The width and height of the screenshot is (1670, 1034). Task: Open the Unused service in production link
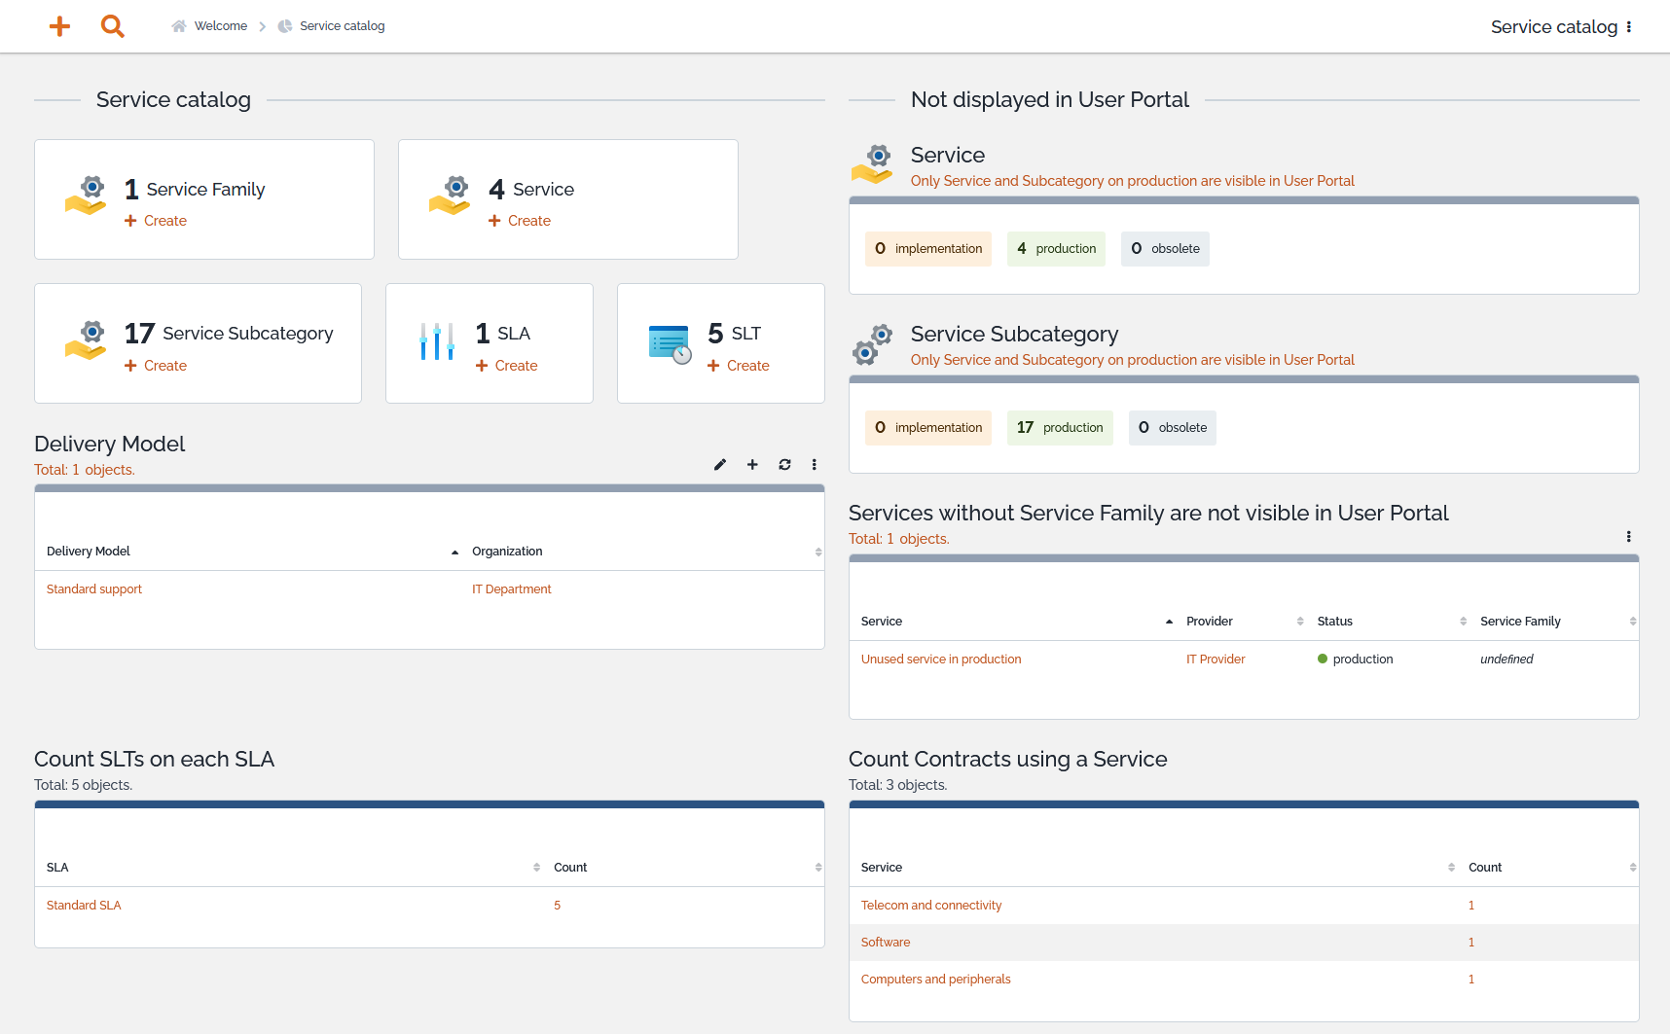pos(941,660)
